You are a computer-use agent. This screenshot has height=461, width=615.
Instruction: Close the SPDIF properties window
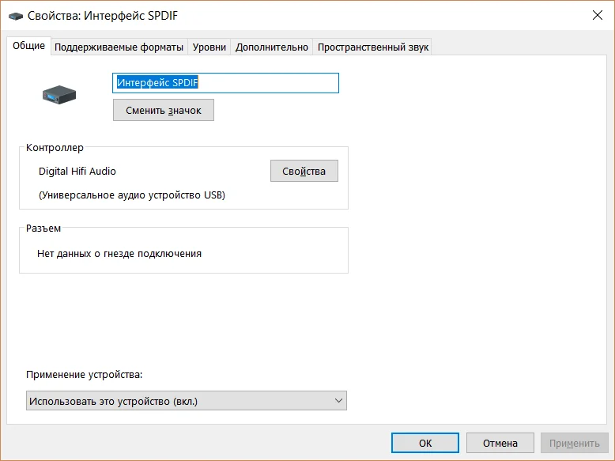(x=598, y=15)
